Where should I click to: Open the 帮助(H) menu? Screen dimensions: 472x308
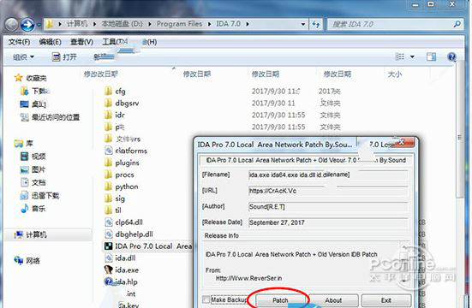(x=149, y=42)
